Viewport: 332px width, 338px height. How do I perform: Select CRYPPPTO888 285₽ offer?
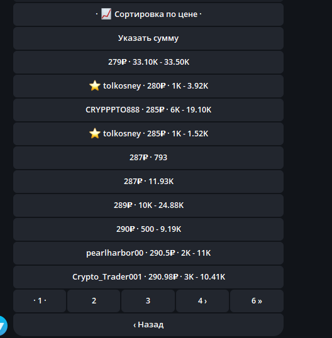[148, 110]
